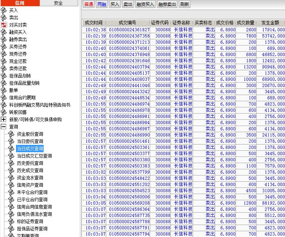
Task: Click the amount cell 88192.000
Action: point(270,203)
